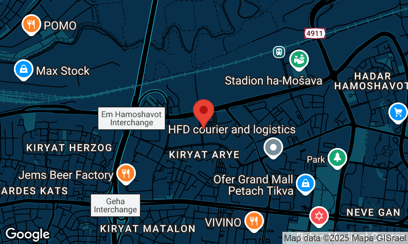Viewport: 408px width, 244px height.
Task: Click the Map data ©2025 attribution text
Action: pyautogui.click(x=345, y=238)
